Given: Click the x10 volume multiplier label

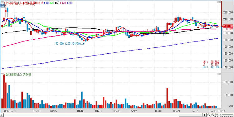Looking at the screenshot, I should [x=231, y=106].
